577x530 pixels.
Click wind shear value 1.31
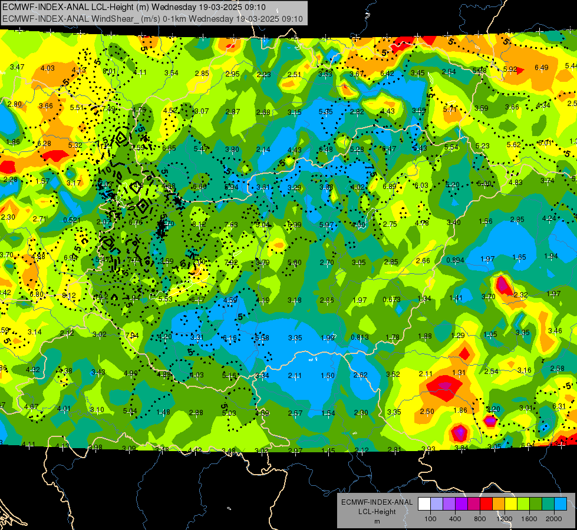tap(459, 373)
